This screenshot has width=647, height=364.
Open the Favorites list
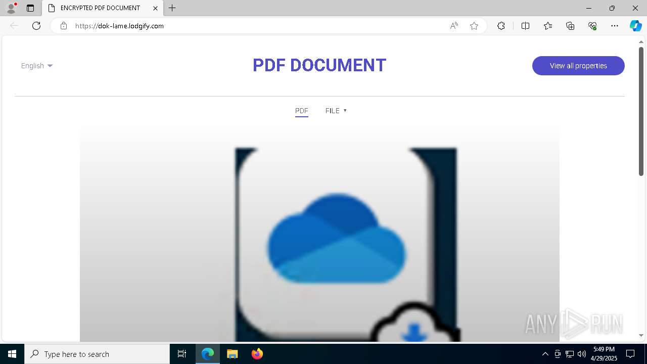(548, 26)
